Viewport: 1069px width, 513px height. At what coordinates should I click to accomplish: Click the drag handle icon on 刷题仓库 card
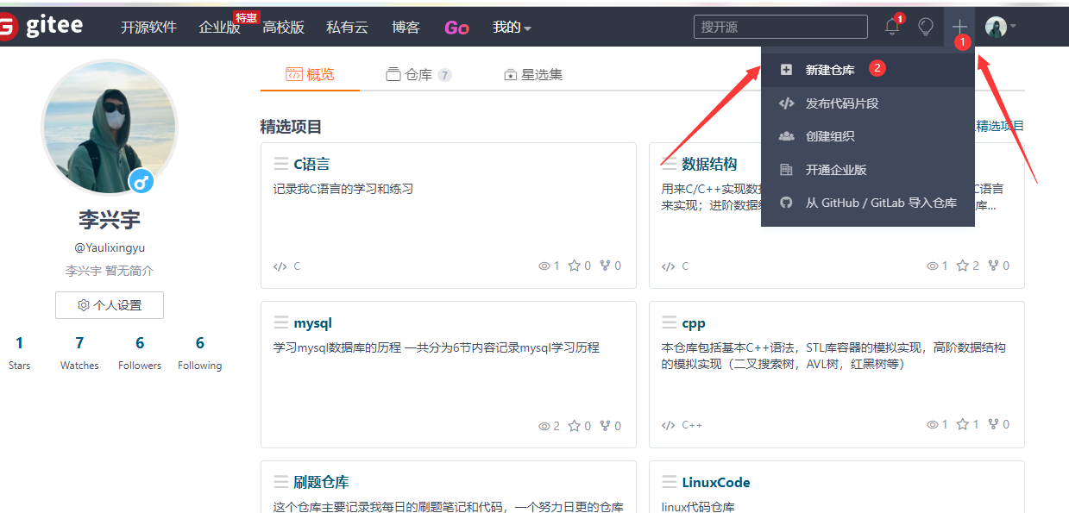point(281,482)
